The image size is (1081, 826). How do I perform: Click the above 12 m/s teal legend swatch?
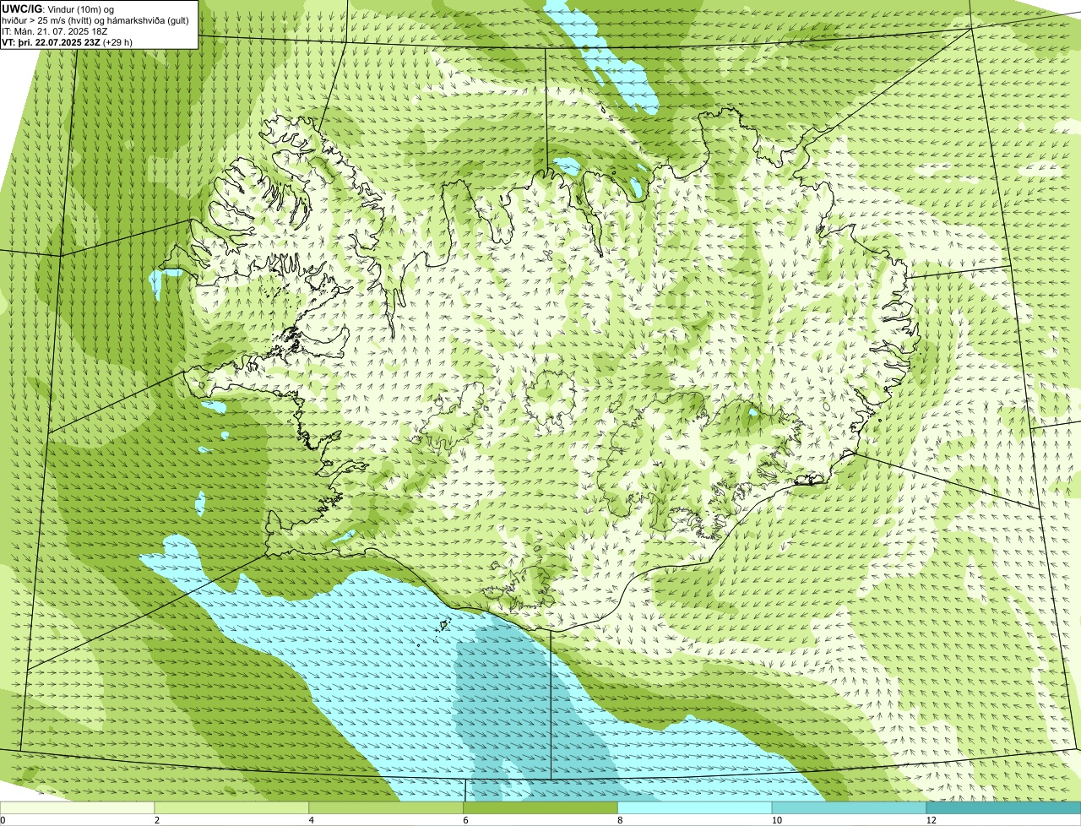point(1004,808)
